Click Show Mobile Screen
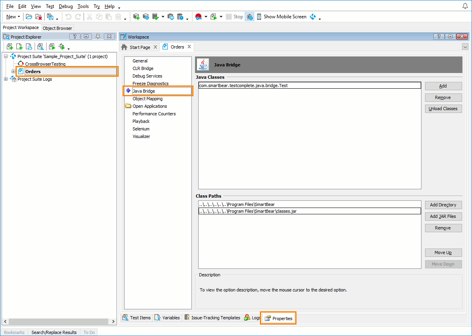Image resolution: width=472 pixels, height=336 pixels. coord(281,17)
